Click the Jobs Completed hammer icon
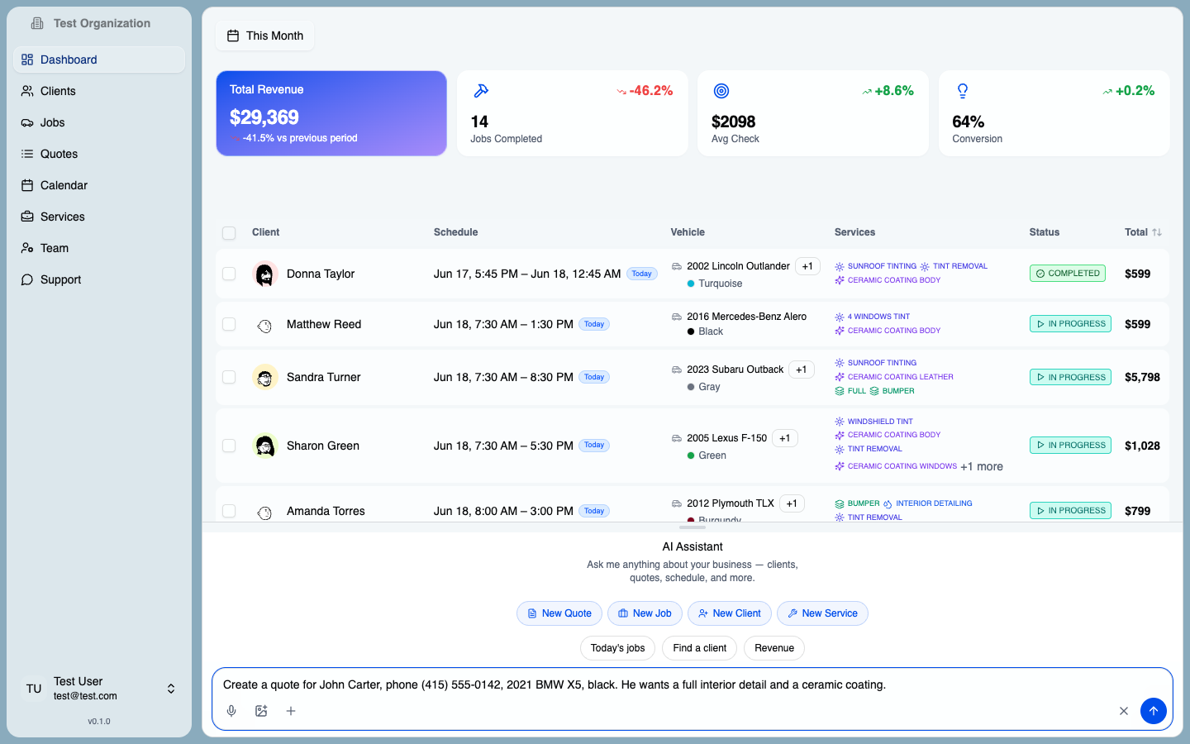 pos(481,91)
